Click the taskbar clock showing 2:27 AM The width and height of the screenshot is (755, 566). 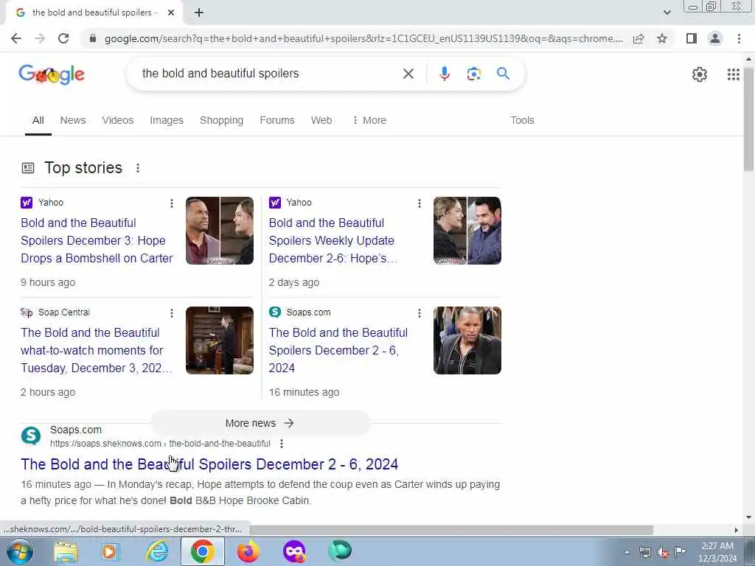717,552
